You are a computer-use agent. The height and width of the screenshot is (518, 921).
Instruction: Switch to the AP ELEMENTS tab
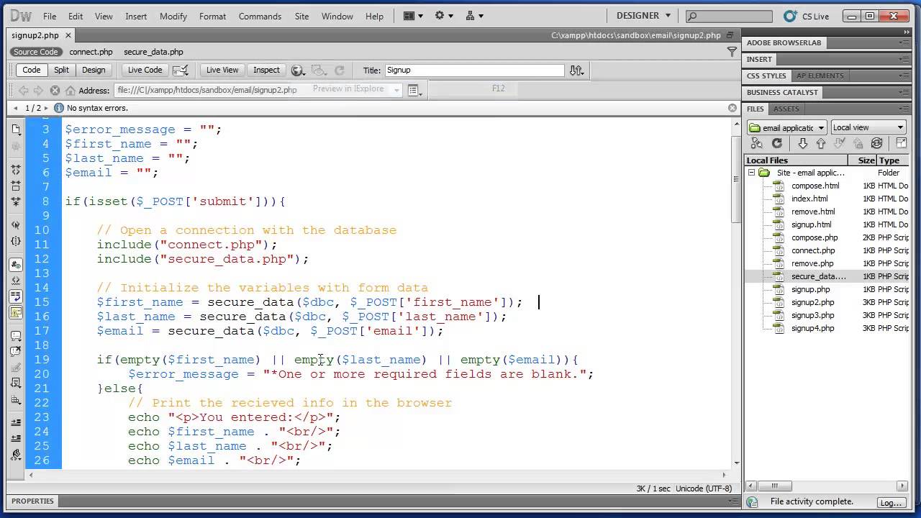point(820,76)
